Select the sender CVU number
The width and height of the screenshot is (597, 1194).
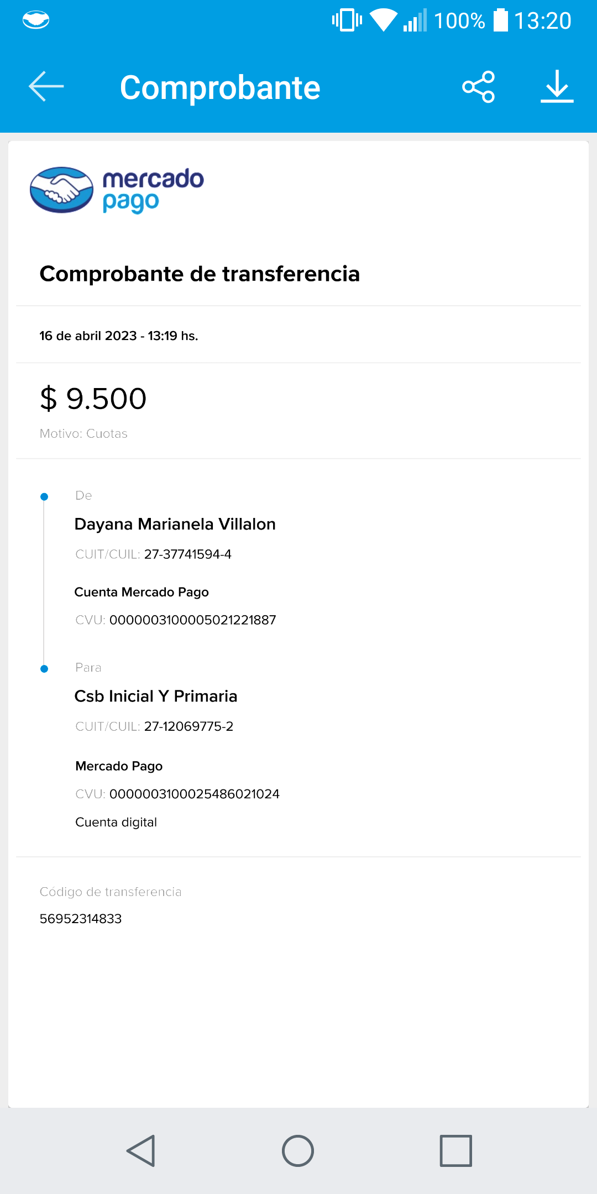coord(192,620)
